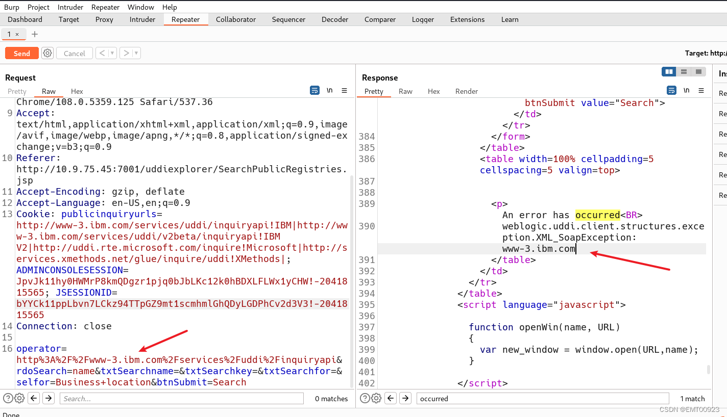Click 'function openWin(name, URL)' line

545,327
